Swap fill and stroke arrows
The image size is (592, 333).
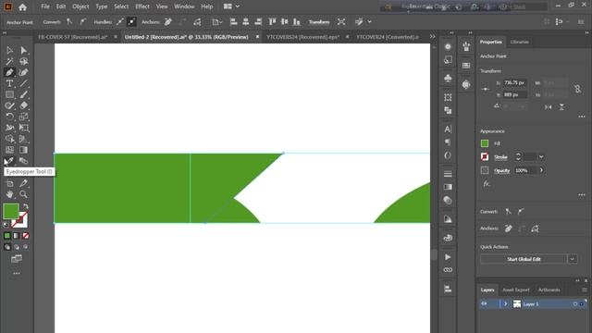click(26, 206)
